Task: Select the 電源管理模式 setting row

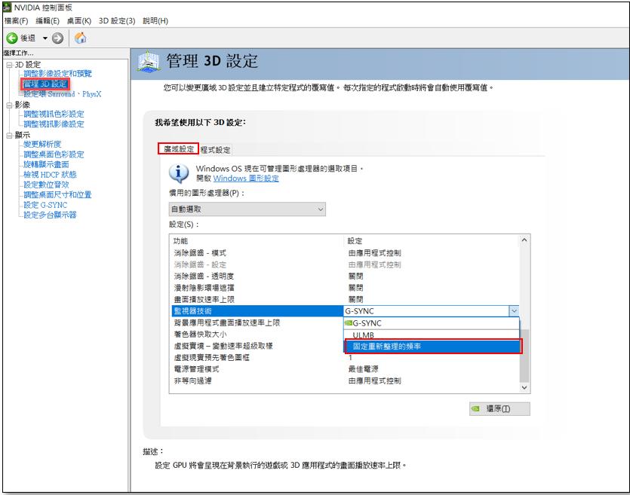Action: [345, 369]
